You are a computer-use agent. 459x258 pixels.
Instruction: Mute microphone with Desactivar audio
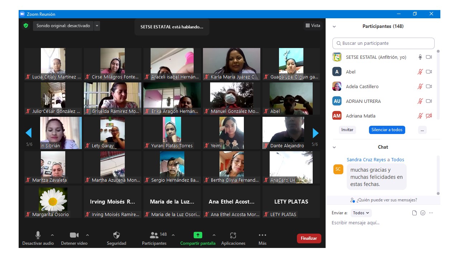[x=38, y=238]
